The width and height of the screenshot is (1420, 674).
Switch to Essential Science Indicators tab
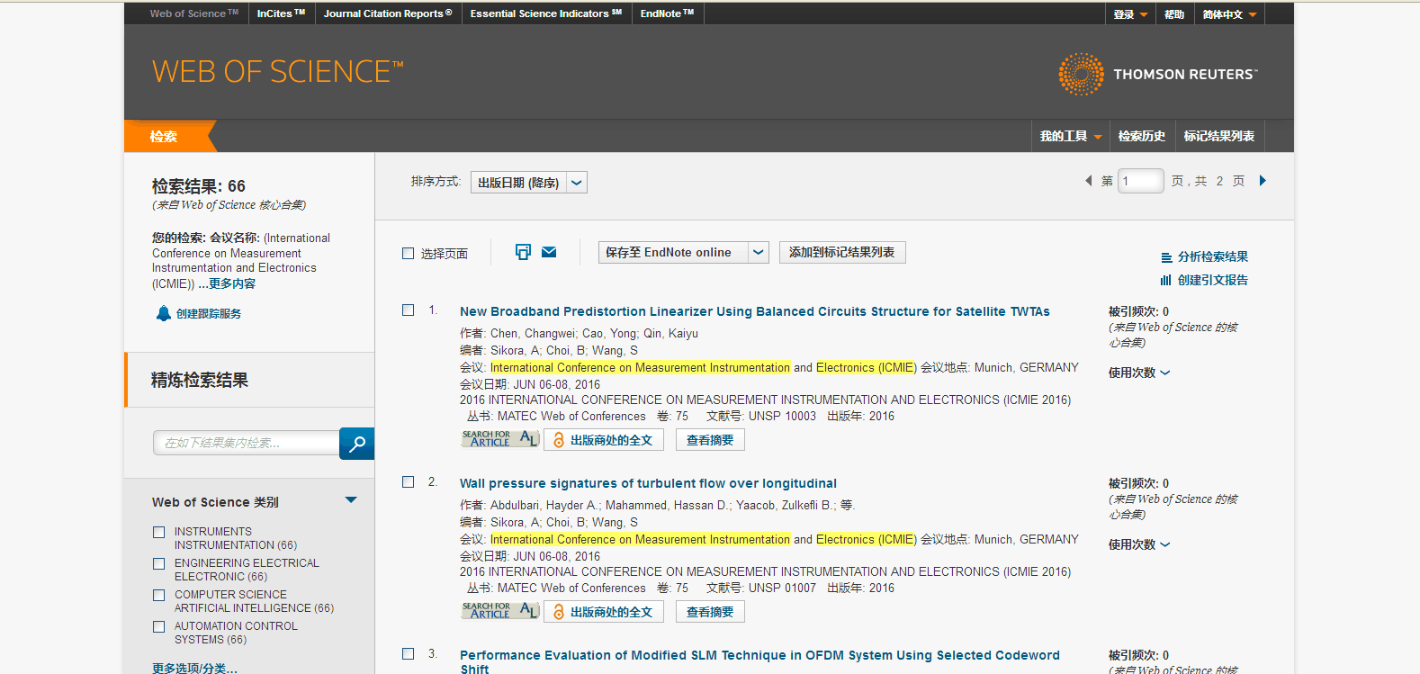546,13
